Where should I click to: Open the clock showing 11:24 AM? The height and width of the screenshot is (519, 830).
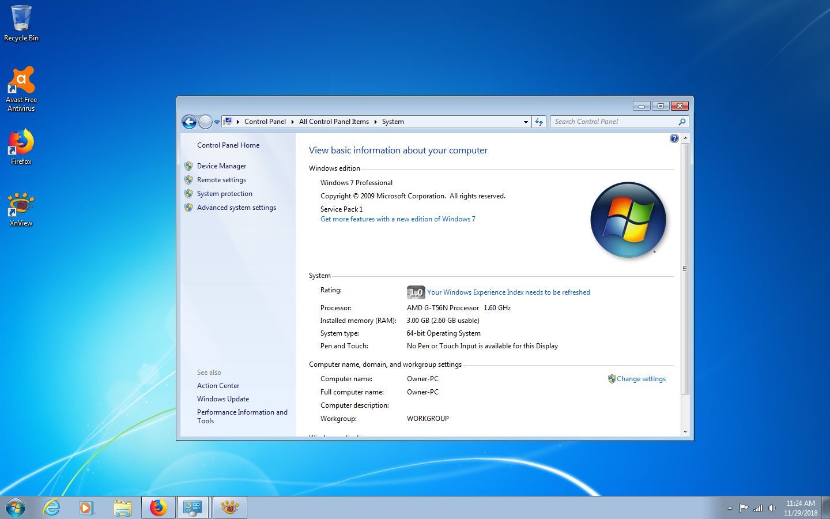pyautogui.click(x=800, y=508)
